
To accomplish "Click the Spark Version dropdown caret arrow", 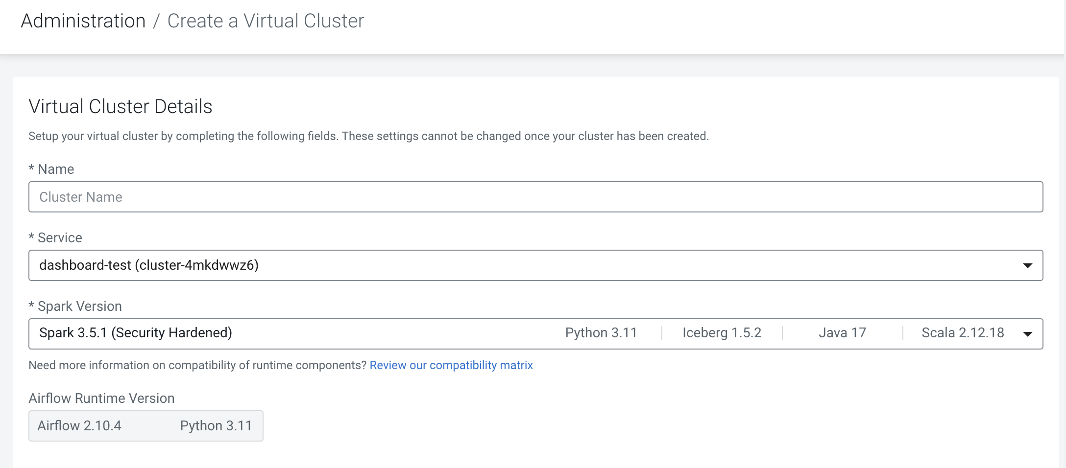I will [1027, 334].
